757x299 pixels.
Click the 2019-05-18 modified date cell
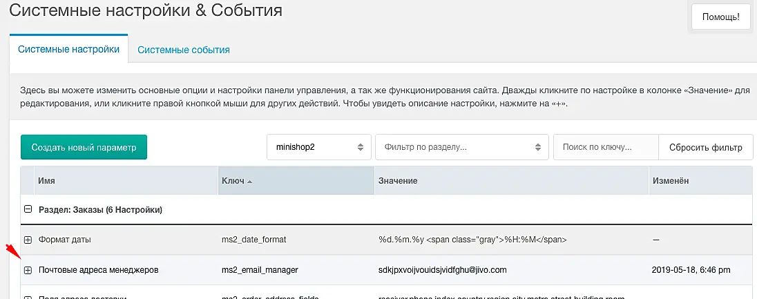pyautogui.click(x=691, y=270)
